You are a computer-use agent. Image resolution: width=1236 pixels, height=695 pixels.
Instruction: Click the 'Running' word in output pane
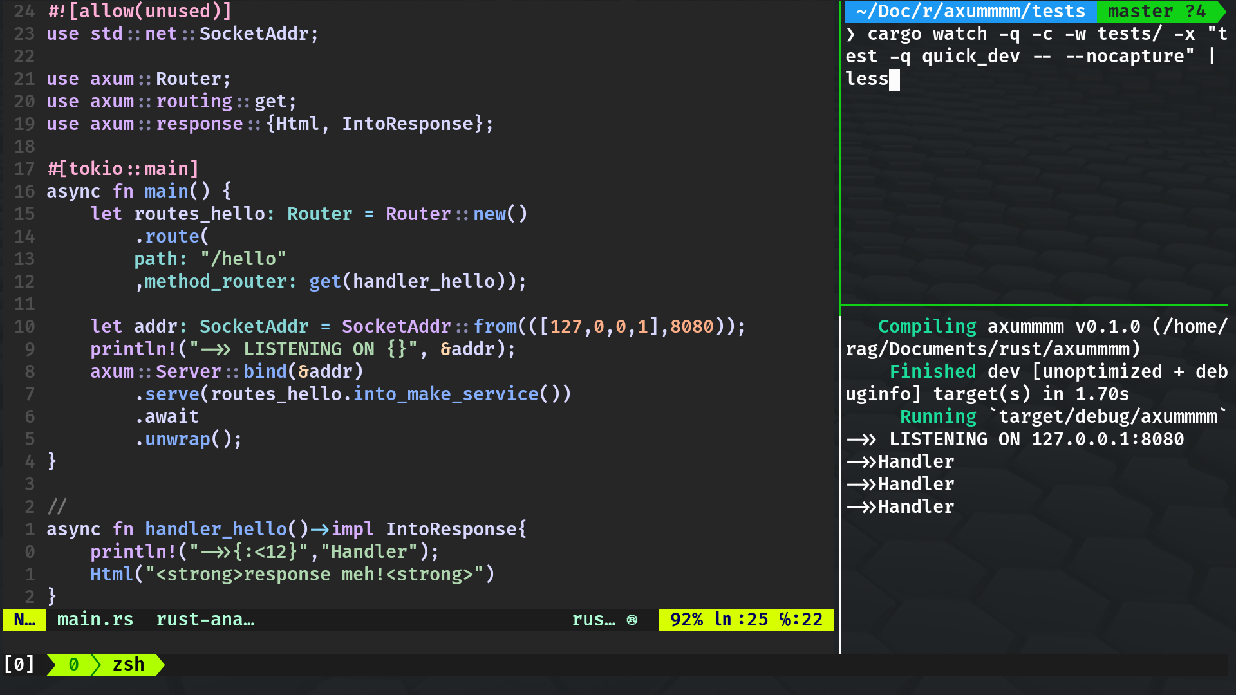click(938, 417)
